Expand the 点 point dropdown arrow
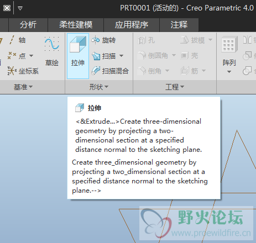This screenshot has width=256, height=243. coord(31,56)
